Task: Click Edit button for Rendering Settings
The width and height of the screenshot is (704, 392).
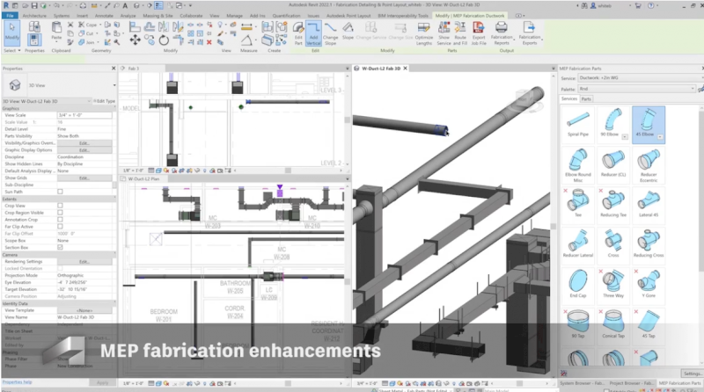Action: [x=84, y=261]
